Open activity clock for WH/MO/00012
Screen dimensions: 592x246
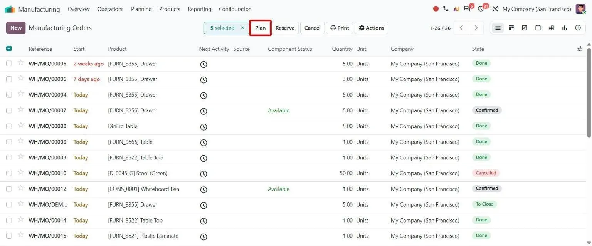203,189
